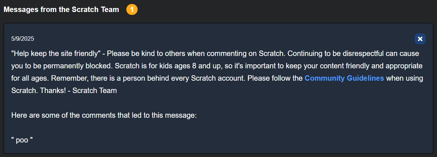Click the "Messages from the Scratch Team" heading
The height and width of the screenshot is (157, 437).
pyautogui.click(x=61, y=10)
